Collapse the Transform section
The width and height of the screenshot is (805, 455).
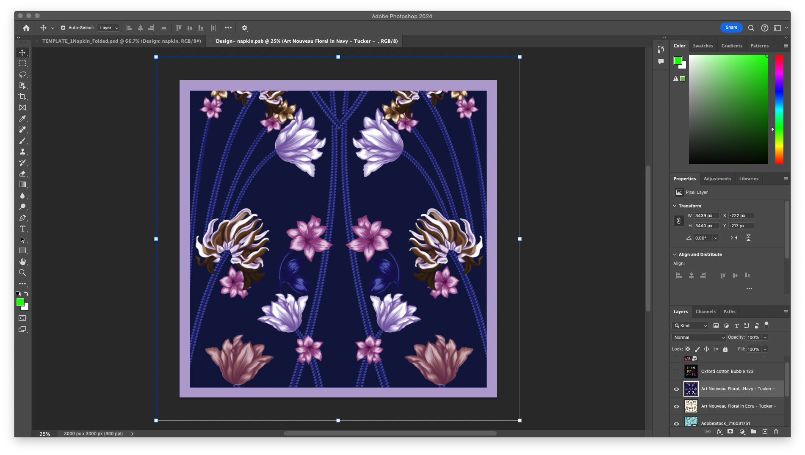pyautogui.click(x=675, y=206)
